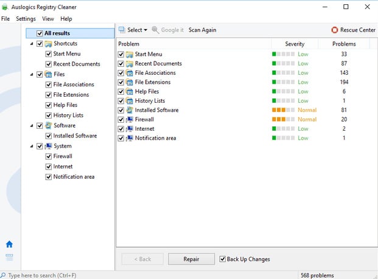Collapse the Files tree node
378x279 pixels.
(32, 74)
